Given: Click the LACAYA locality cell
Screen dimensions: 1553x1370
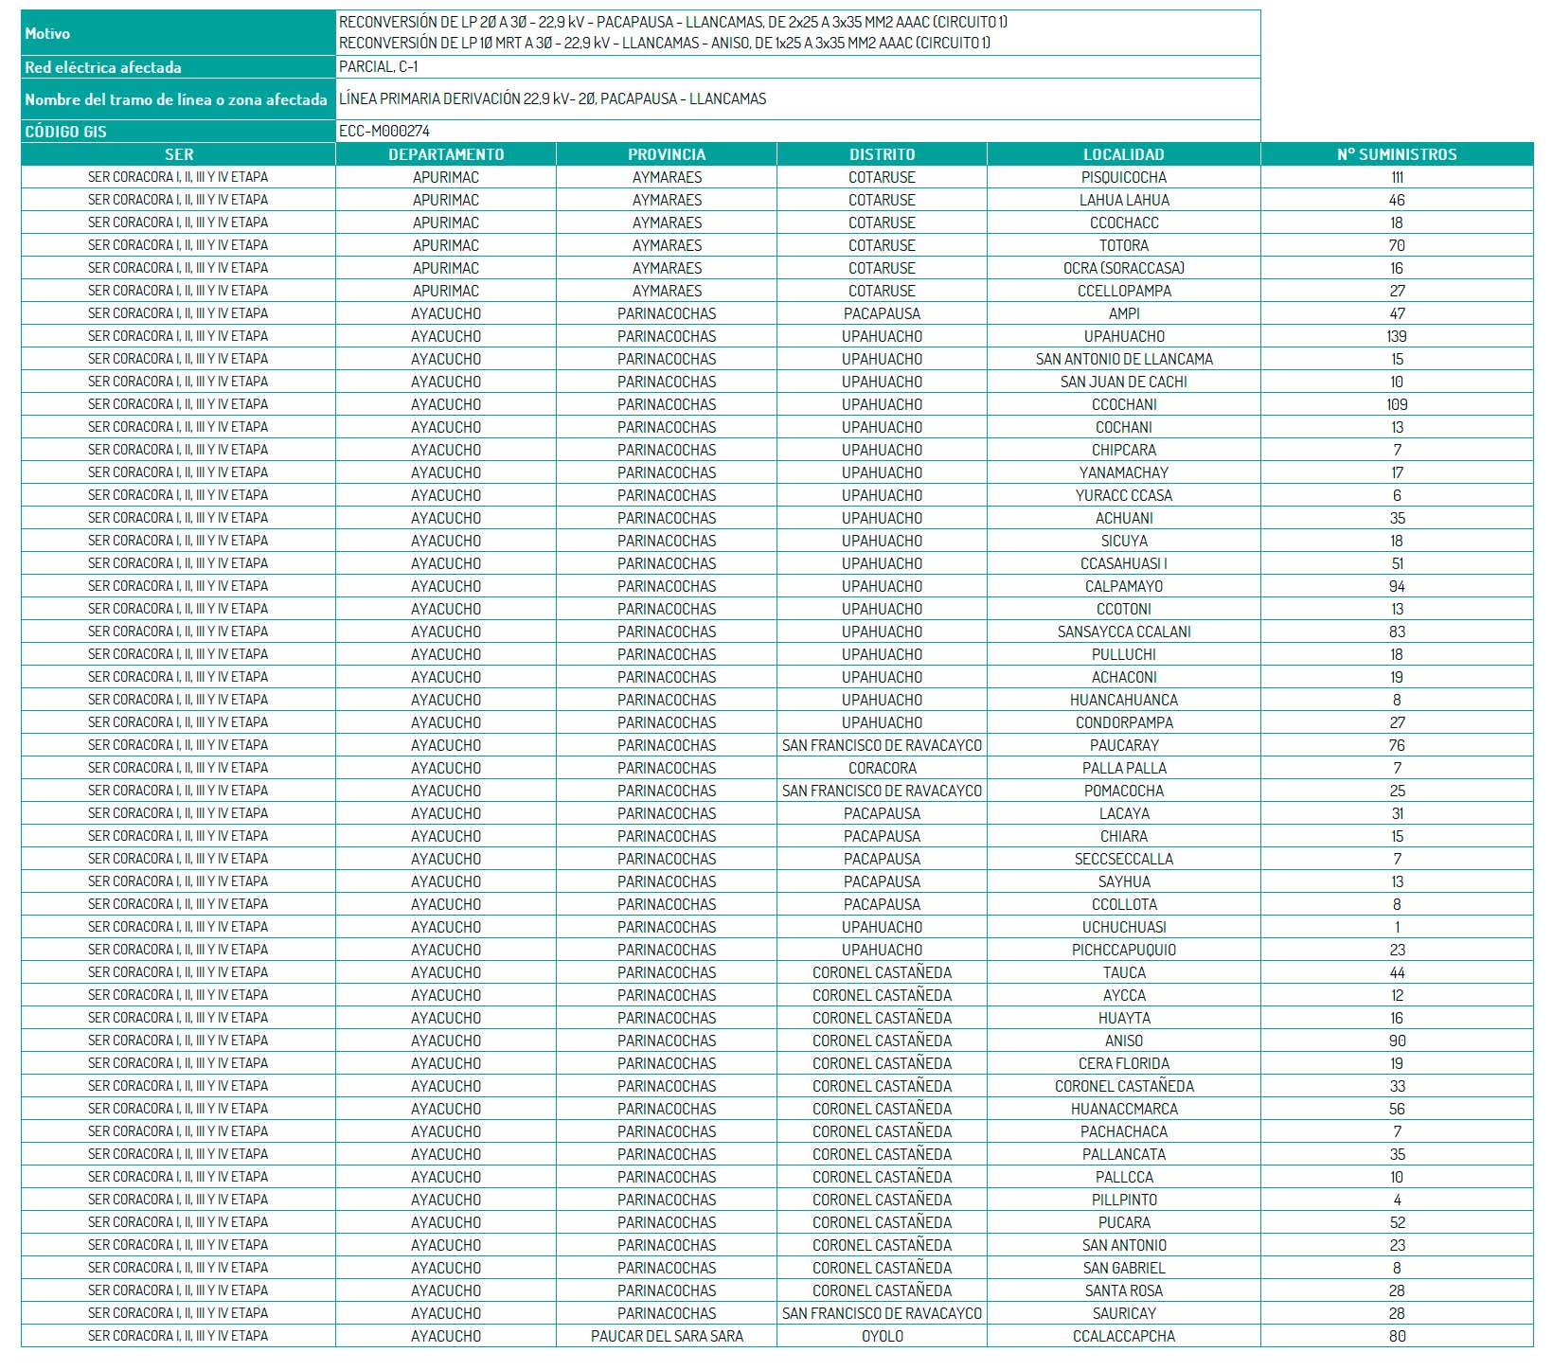Looking at the screenshot, I should point(1124,813).
